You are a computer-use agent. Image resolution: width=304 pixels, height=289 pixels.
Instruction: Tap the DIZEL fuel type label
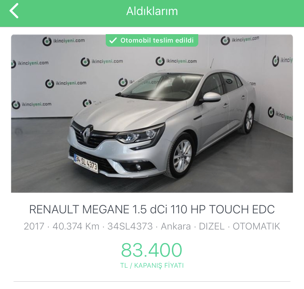[x=212, y=226]
